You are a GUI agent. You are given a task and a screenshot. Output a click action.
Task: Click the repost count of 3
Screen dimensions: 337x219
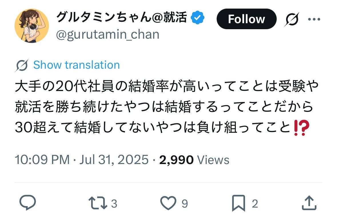(x=114, y=204)
